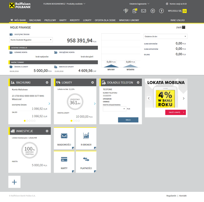Switch to the Kredyty menu tab
Screen dimensions: 204x202
coord(75,20)
